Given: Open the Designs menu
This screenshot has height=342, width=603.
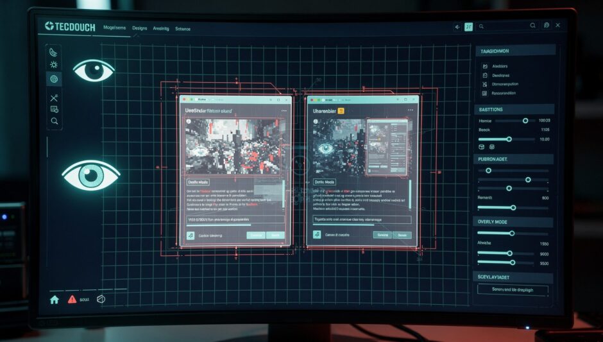Looking at the screenshot, I should click(140, 28).
